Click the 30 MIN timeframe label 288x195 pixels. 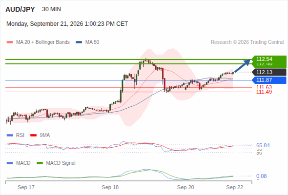click(51, 9)
